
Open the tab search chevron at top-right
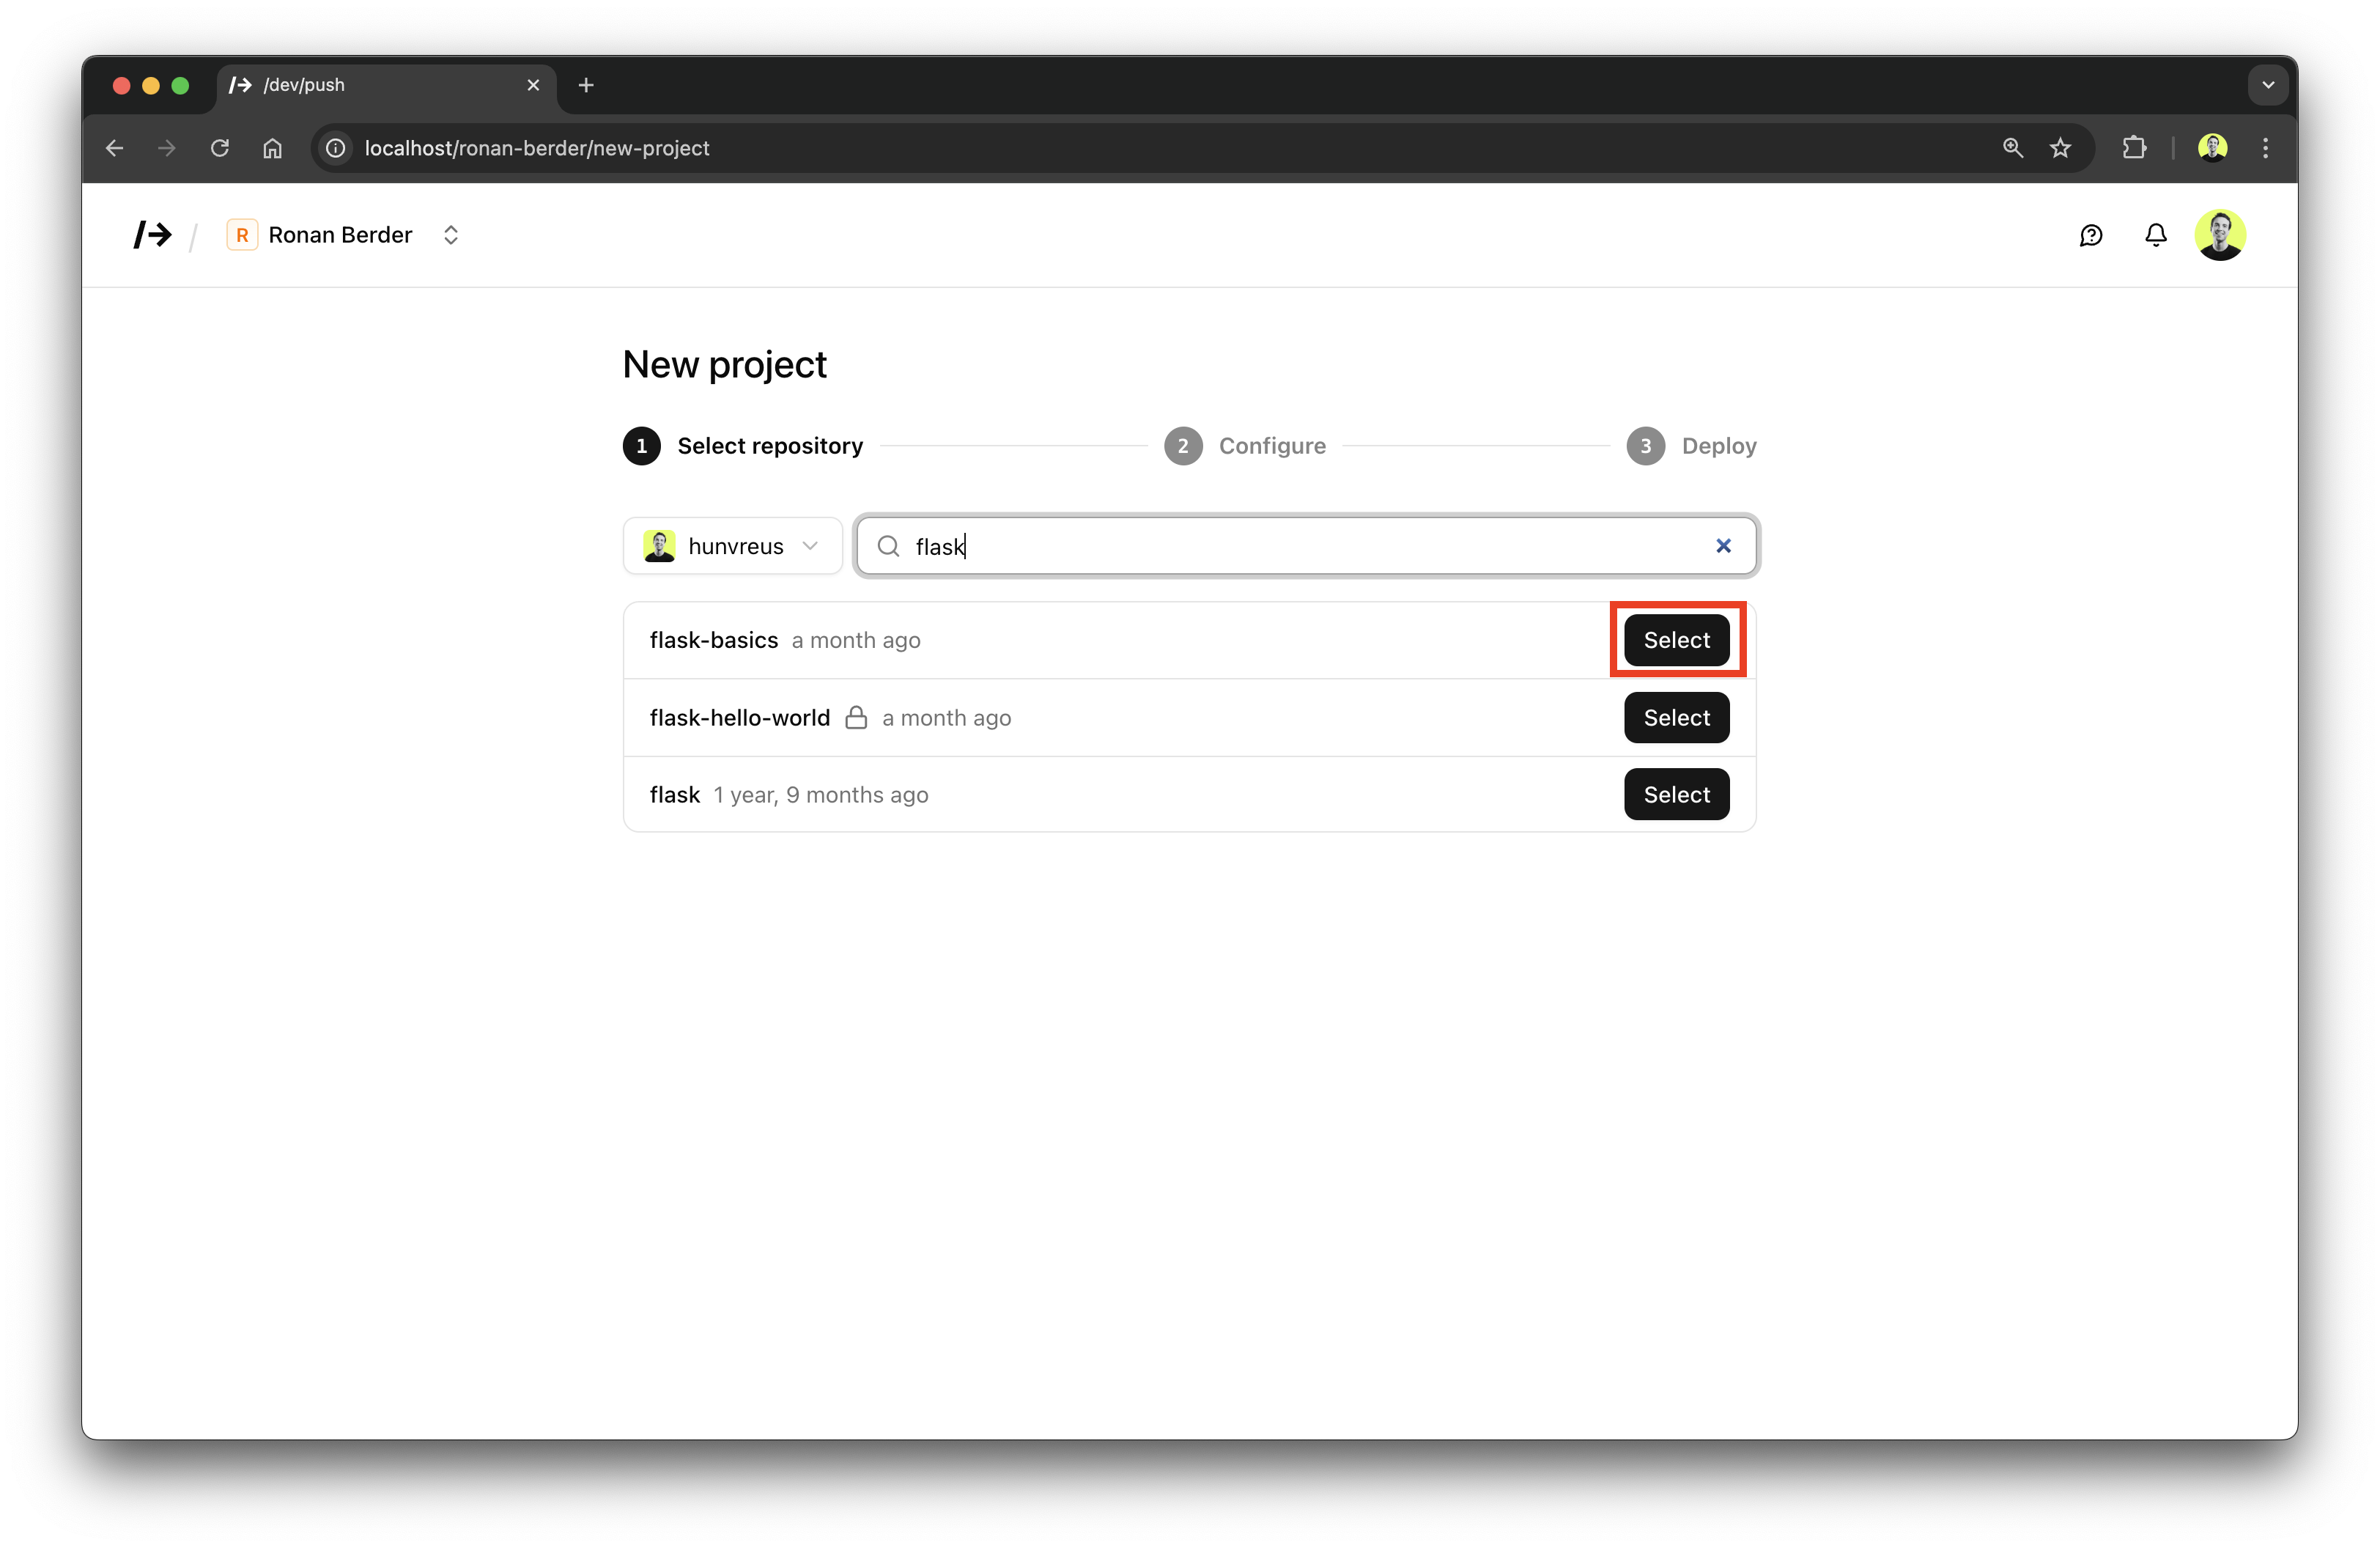tap(2268, 85)
